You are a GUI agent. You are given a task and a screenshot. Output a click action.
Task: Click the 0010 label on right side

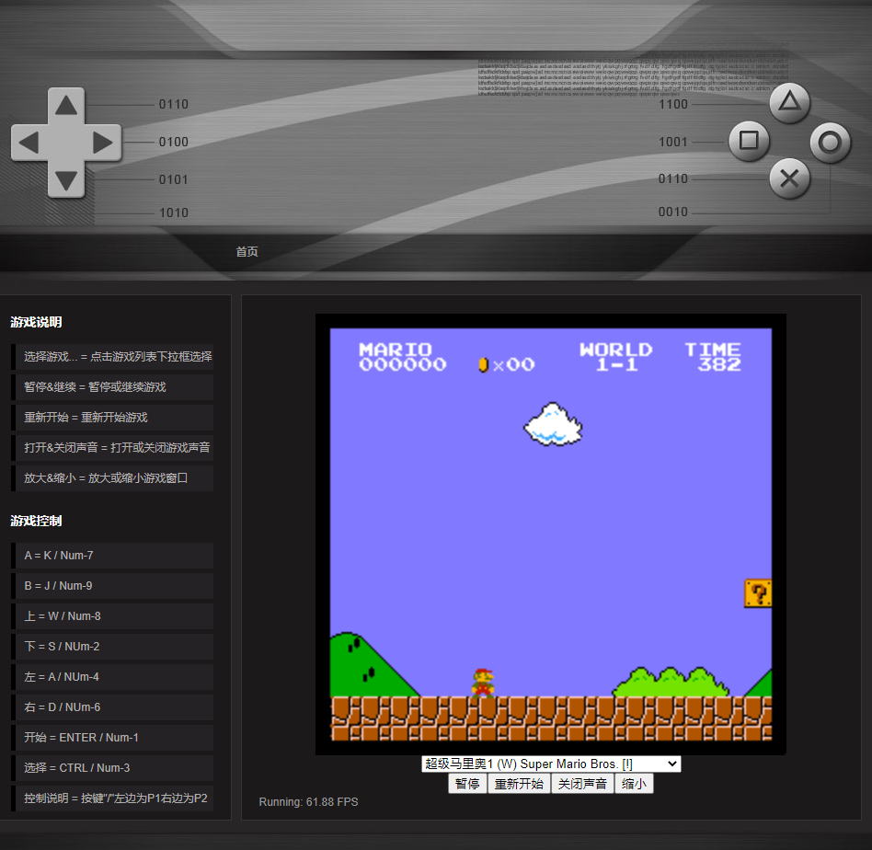[673, 212]
